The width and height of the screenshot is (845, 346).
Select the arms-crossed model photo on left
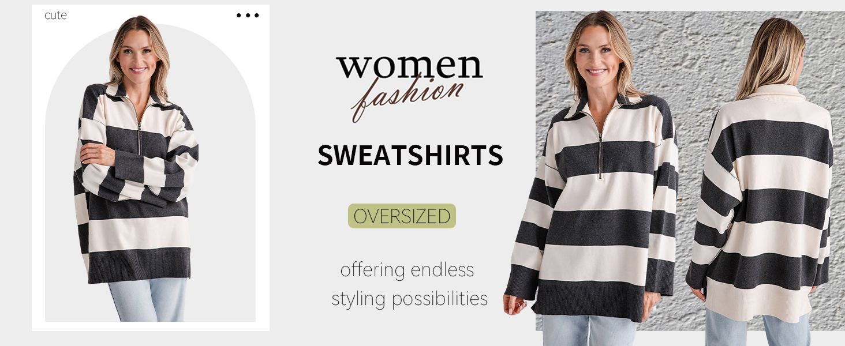point(137,167)
